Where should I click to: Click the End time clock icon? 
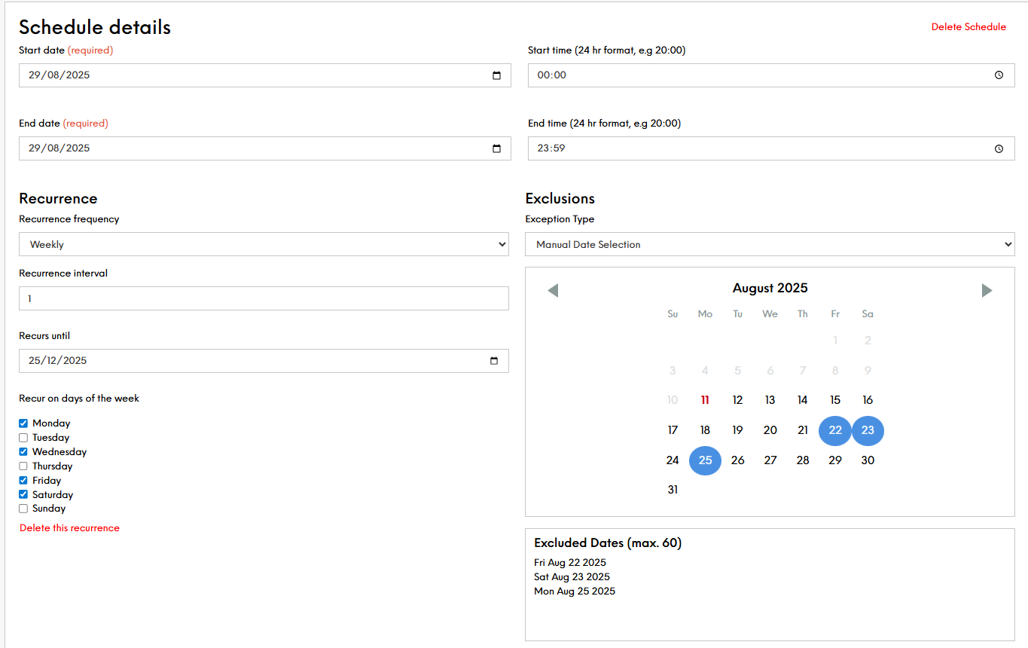pyautogui.click(x=999, y=148)
